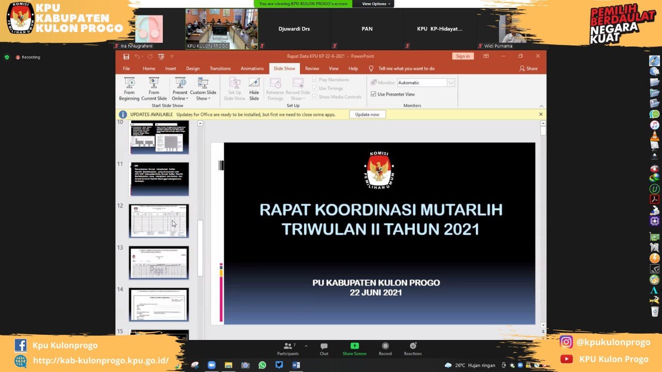Select slide 13 thumbnail
This screenshot has height=372, width=662.
pos(159,263)
